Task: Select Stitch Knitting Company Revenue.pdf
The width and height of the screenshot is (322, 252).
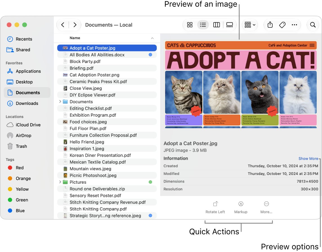Action: [107, 202]
